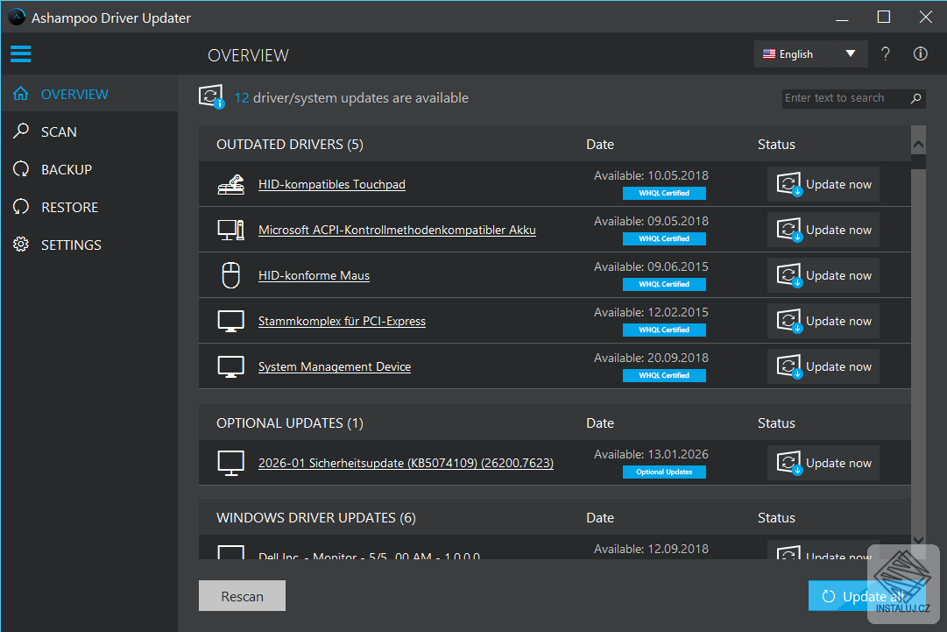Click the search magnifier icon
Image resolution: width=947 pixels, height=632 pixels.
[x=915, y=98]
